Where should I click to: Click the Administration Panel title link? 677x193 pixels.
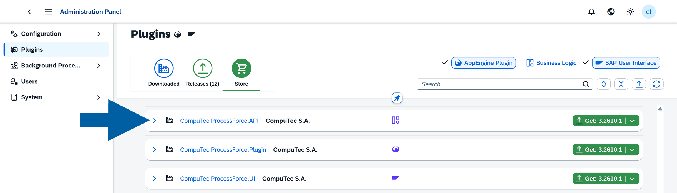pos(90,12)
